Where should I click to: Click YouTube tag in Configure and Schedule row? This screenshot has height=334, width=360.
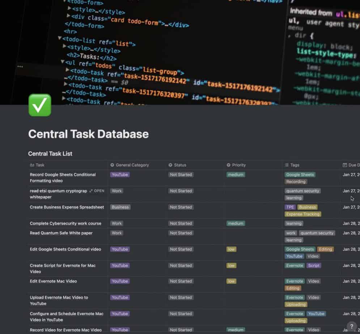(x=316, y=314)
